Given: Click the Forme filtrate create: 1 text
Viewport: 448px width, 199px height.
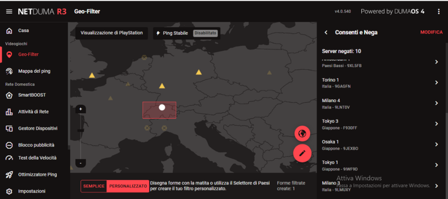Looking at the screenshot, I should (x=291, y=186).
